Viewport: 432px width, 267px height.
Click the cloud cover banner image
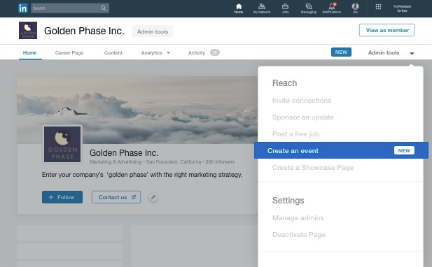click(137, 110)
